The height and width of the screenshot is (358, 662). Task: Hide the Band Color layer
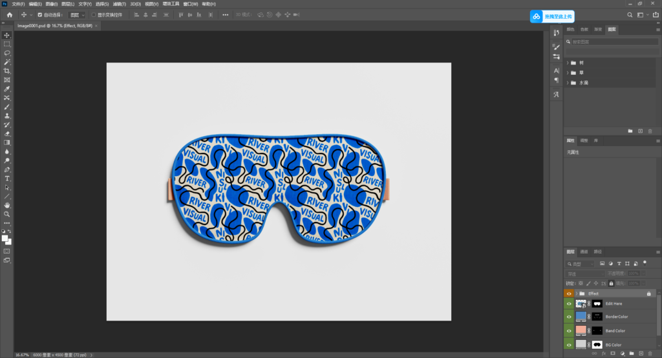click(569, 331)
